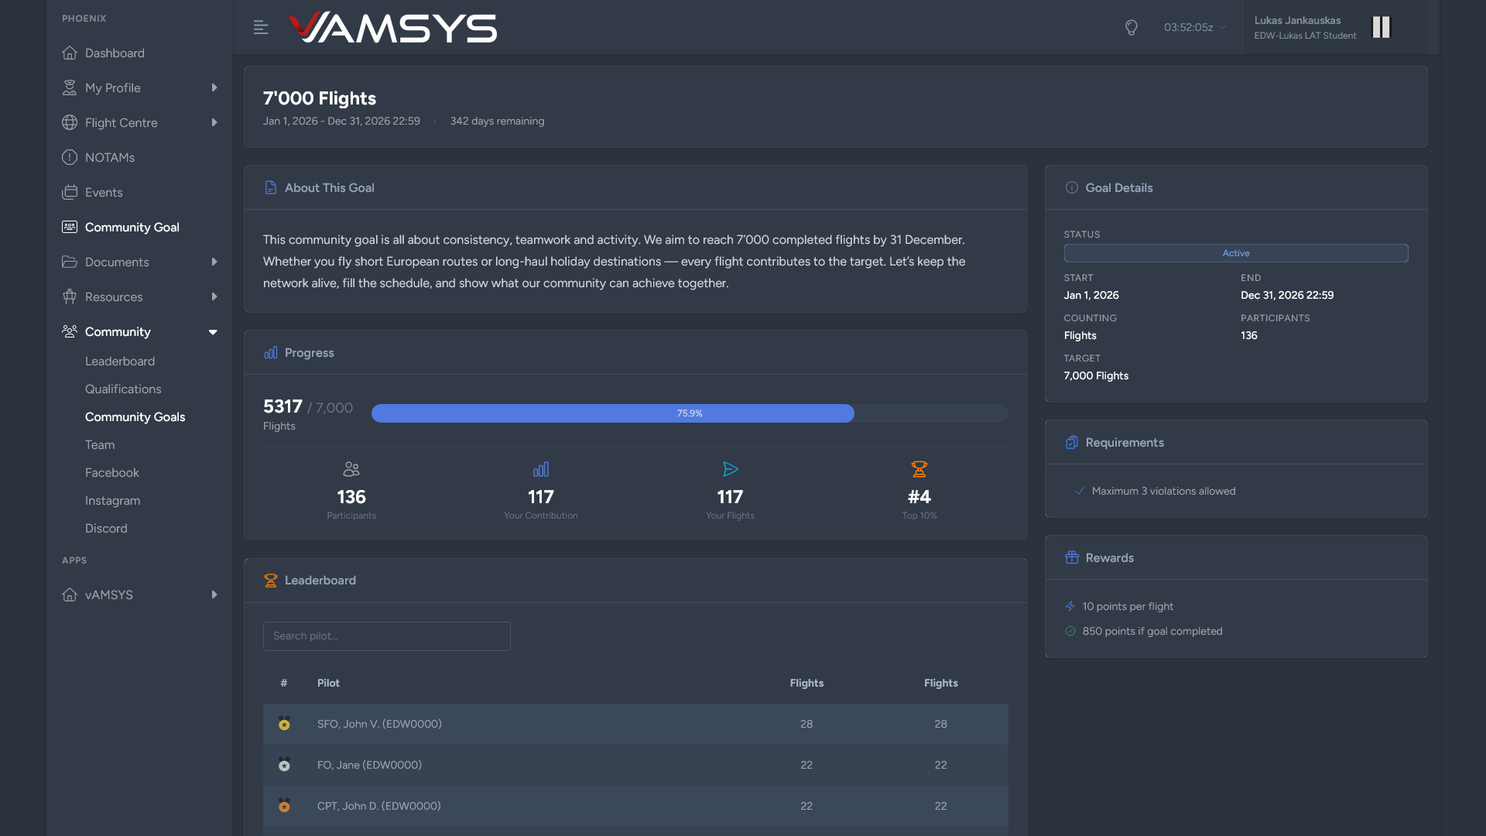Click the Active status badge
The image size is (1486, 836).
click(x=1235, y=253)
